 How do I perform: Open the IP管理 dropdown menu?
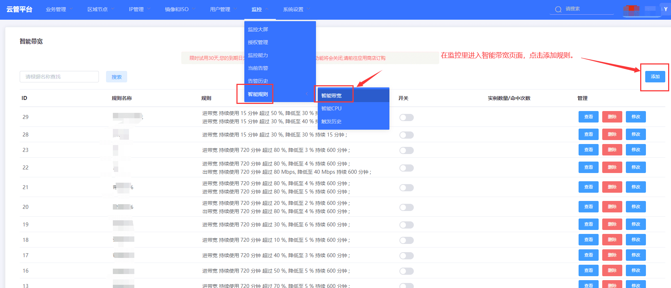tap(140, 9)
